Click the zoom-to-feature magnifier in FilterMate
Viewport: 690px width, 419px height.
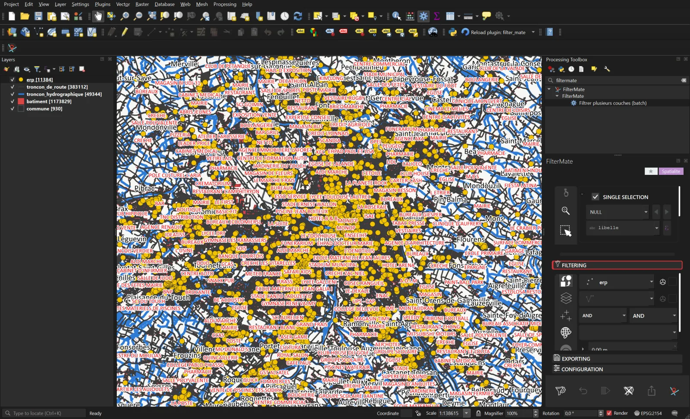tap(566, 211)
